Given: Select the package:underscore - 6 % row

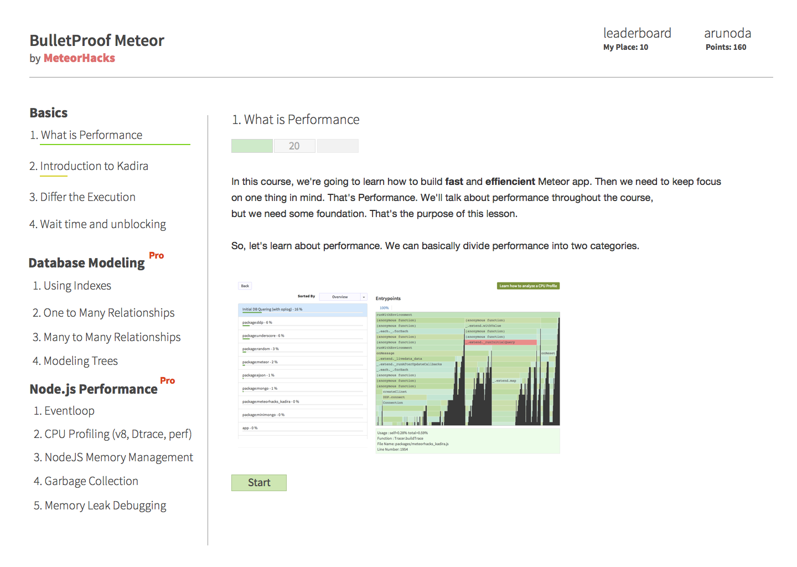Looking at the screenshot, I should coord(303,336).
